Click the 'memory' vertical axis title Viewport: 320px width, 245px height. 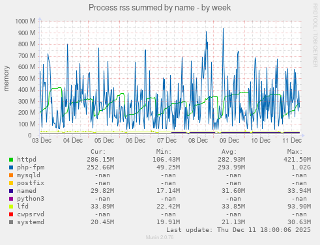pyautogui.click(x=7, y=78)
